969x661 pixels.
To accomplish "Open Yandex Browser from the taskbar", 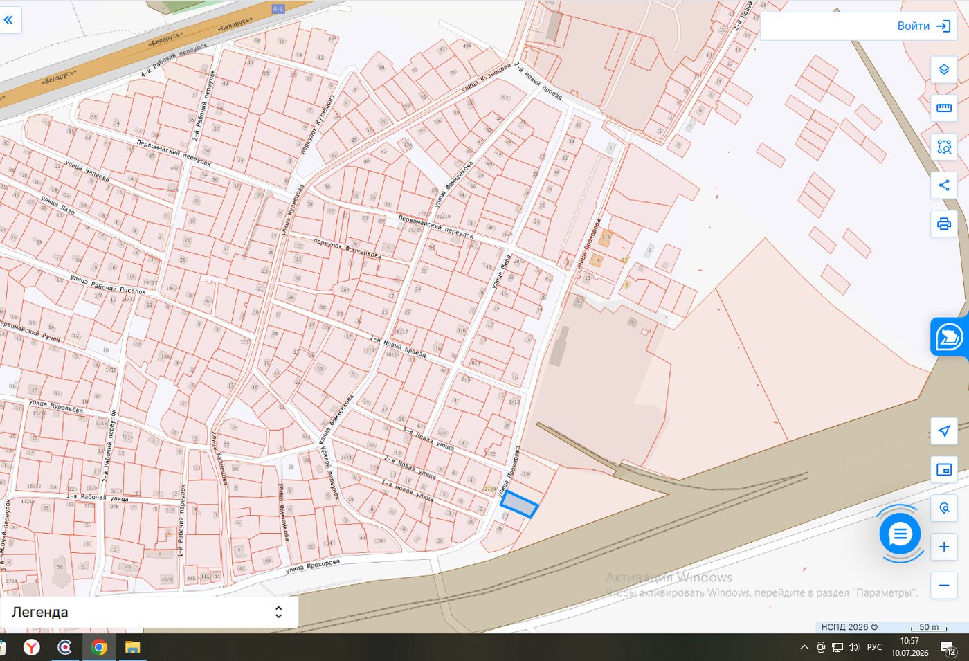I will click(x=32, y=647).
